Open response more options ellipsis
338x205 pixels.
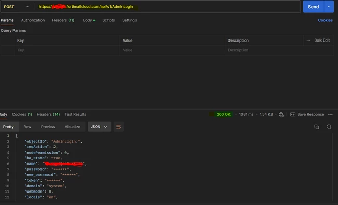point(330,115)
